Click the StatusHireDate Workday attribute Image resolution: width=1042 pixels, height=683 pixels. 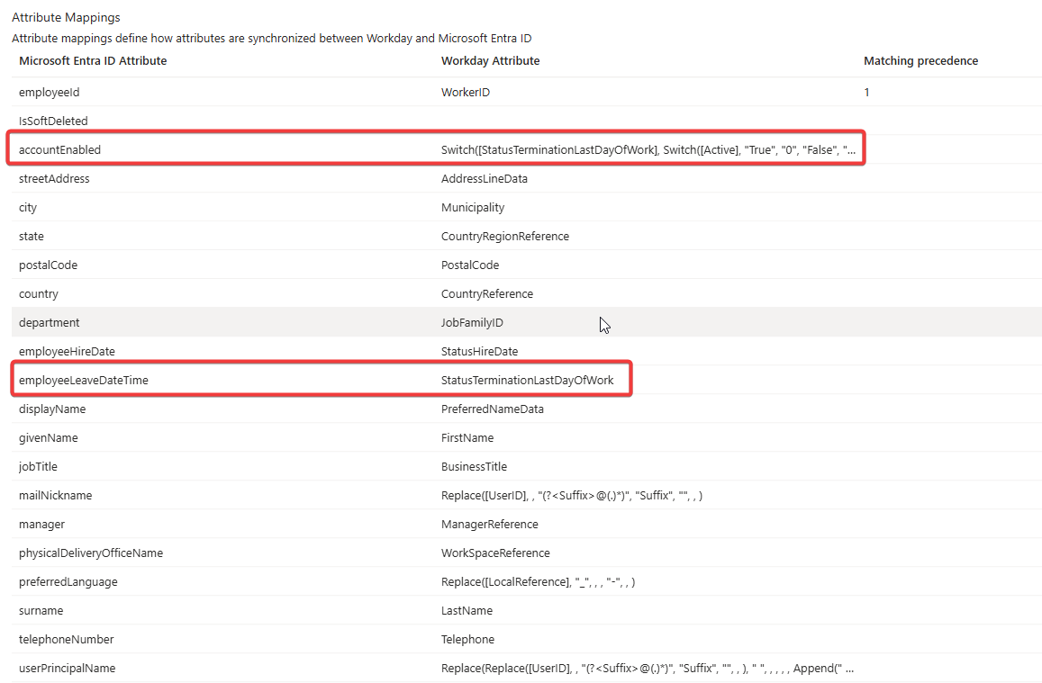[x=479, y=352]
